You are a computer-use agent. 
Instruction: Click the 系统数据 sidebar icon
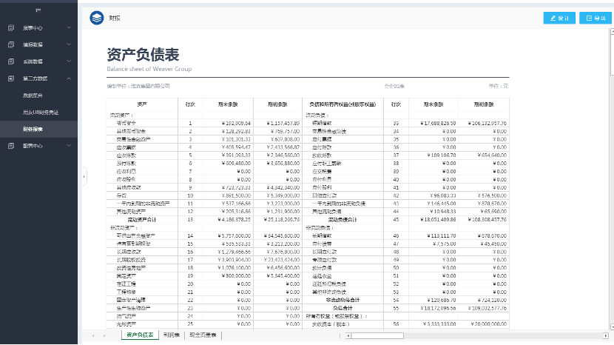click(x=11, y=61)
